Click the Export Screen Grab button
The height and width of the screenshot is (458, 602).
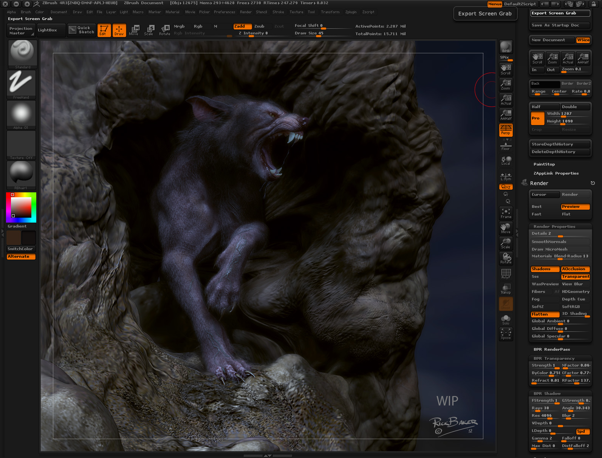point(560,13)
